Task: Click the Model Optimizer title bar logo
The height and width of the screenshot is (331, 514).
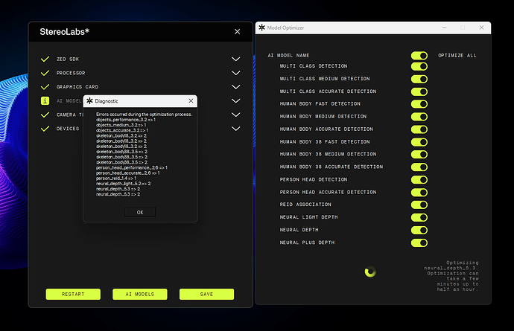Action: point(261,28)
